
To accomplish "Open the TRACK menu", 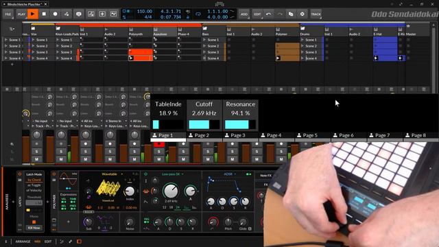I will tap(316, 14).
